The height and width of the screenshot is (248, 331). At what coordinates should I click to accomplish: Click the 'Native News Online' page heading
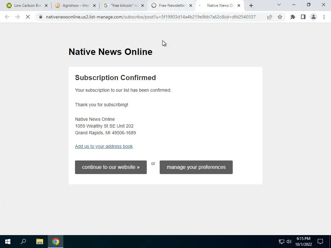(111, 52)
